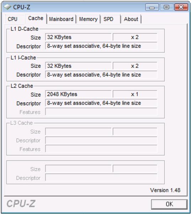Viewport: 191px width, 214px height.
Task: Click the Version 1.48 label
Action: (x=165, y=190)
